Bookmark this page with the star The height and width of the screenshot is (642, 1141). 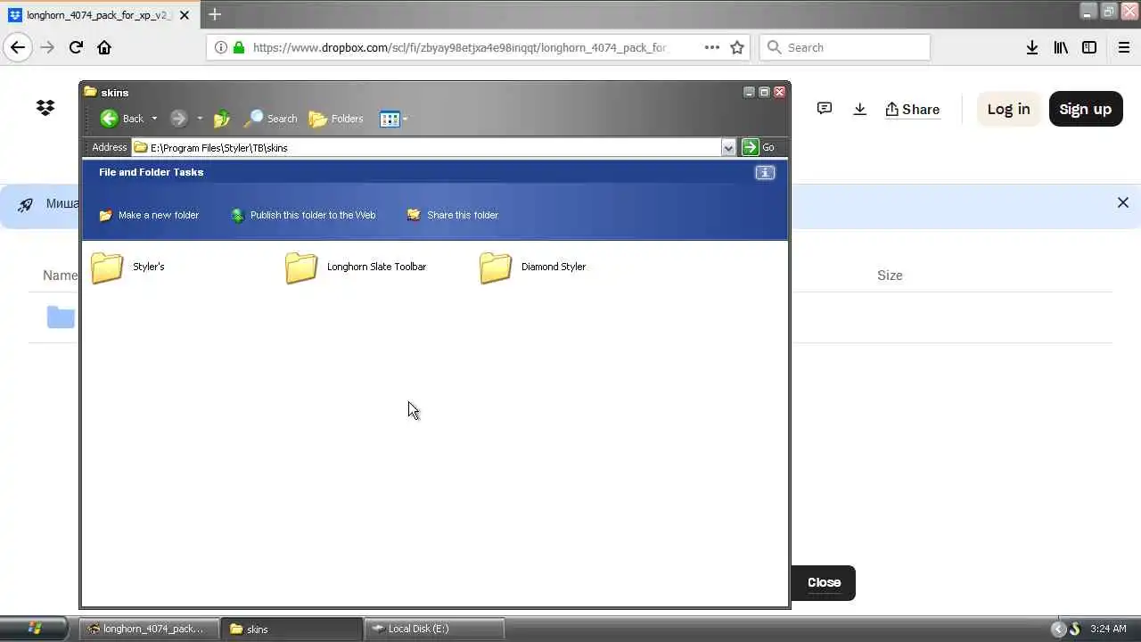[x=737, y=47]
